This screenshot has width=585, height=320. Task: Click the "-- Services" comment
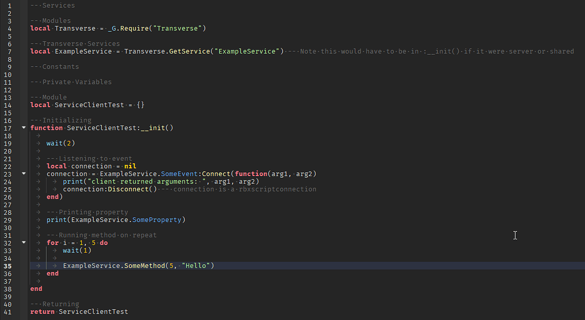pyautogui.click(x=53, y=5)
